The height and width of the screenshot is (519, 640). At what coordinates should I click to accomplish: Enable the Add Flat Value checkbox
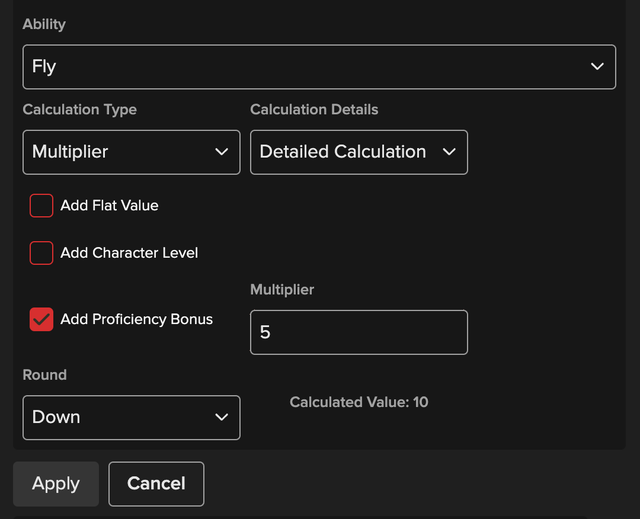click(41, 206)
